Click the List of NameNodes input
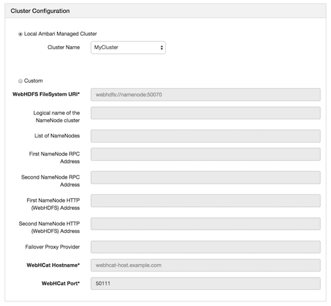Image resolution: width=331 pixels, height=306 pixels. [x=206, y=136]
